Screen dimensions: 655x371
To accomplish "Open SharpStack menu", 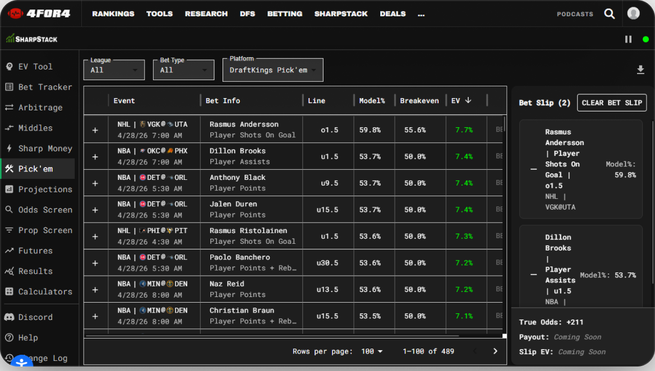I will [341, 14].
